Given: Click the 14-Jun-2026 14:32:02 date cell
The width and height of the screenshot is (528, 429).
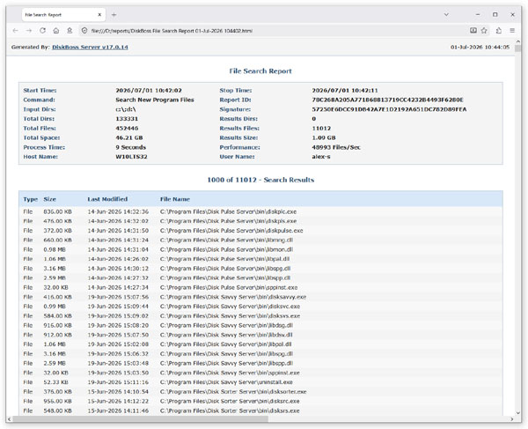Looking at the screenshot, I should [118, 221].
